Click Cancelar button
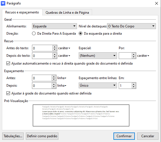Screen dimensions: 161x142 point(148,136)
